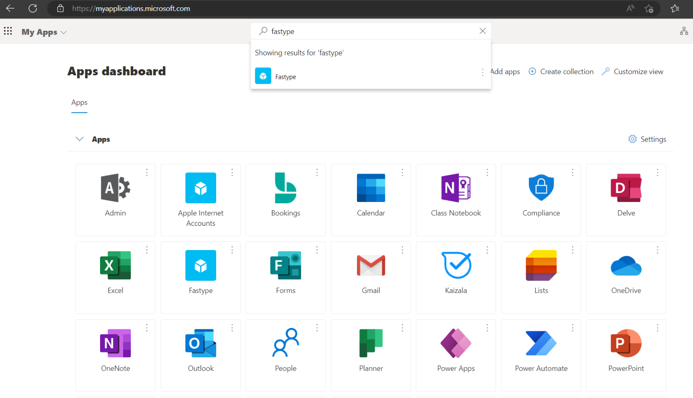Launch the Bookings app
This screenshot has width=693, height=398.
(285, 200)
